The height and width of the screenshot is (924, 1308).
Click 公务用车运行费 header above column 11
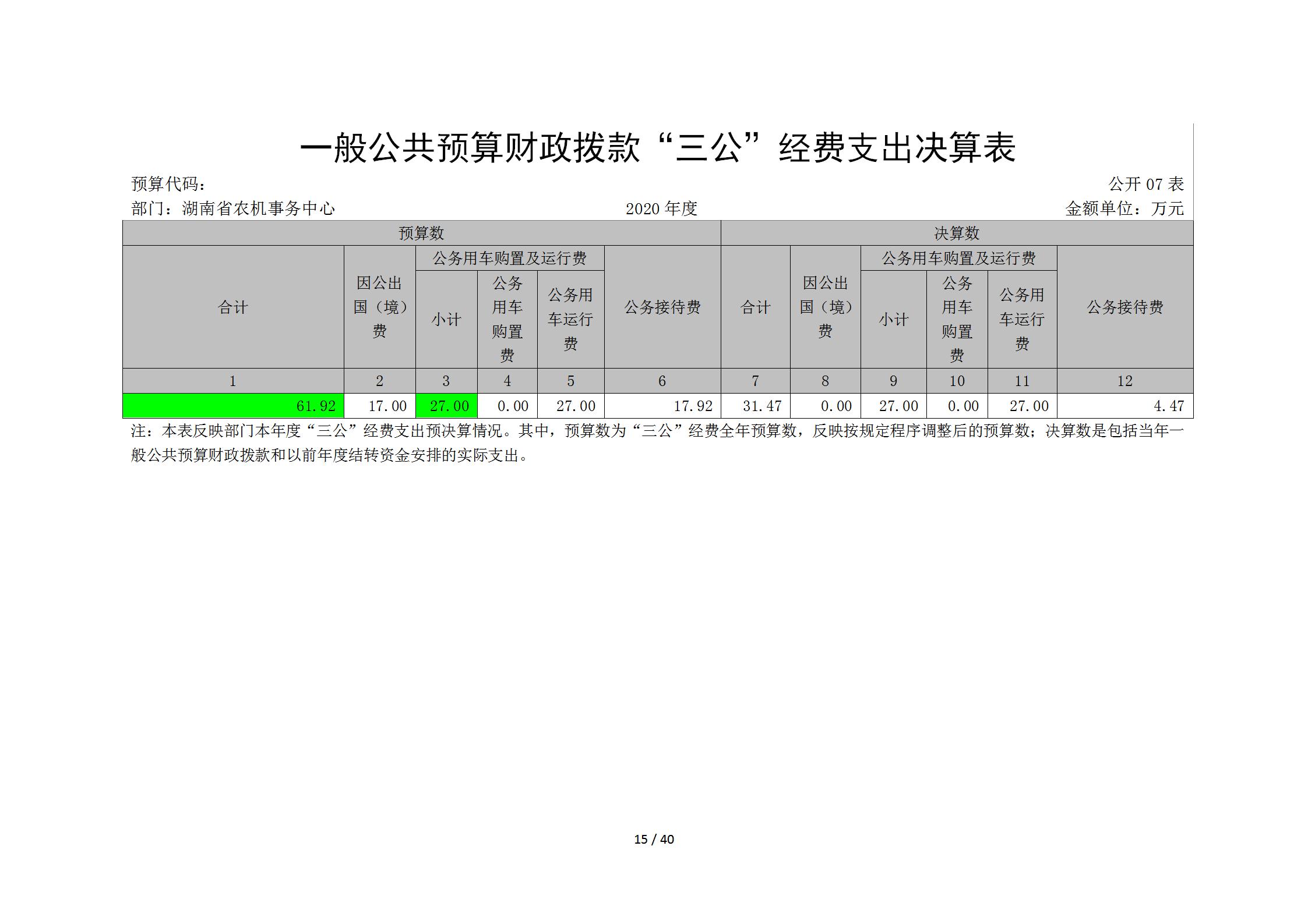tap(1022, 319)
